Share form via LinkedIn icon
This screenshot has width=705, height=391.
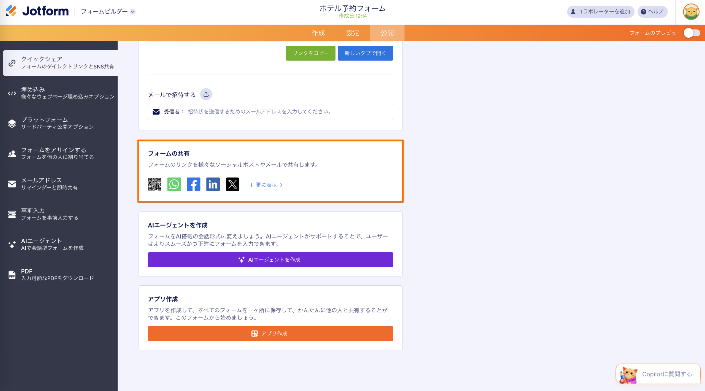point(213,184)
